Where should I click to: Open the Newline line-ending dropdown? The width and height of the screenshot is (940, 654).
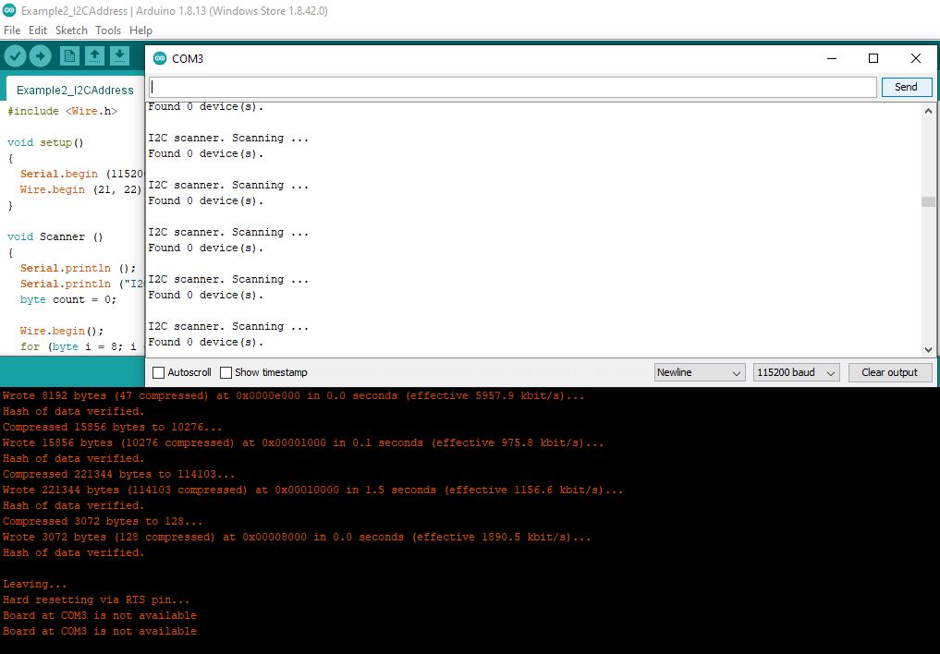[699, 372]
